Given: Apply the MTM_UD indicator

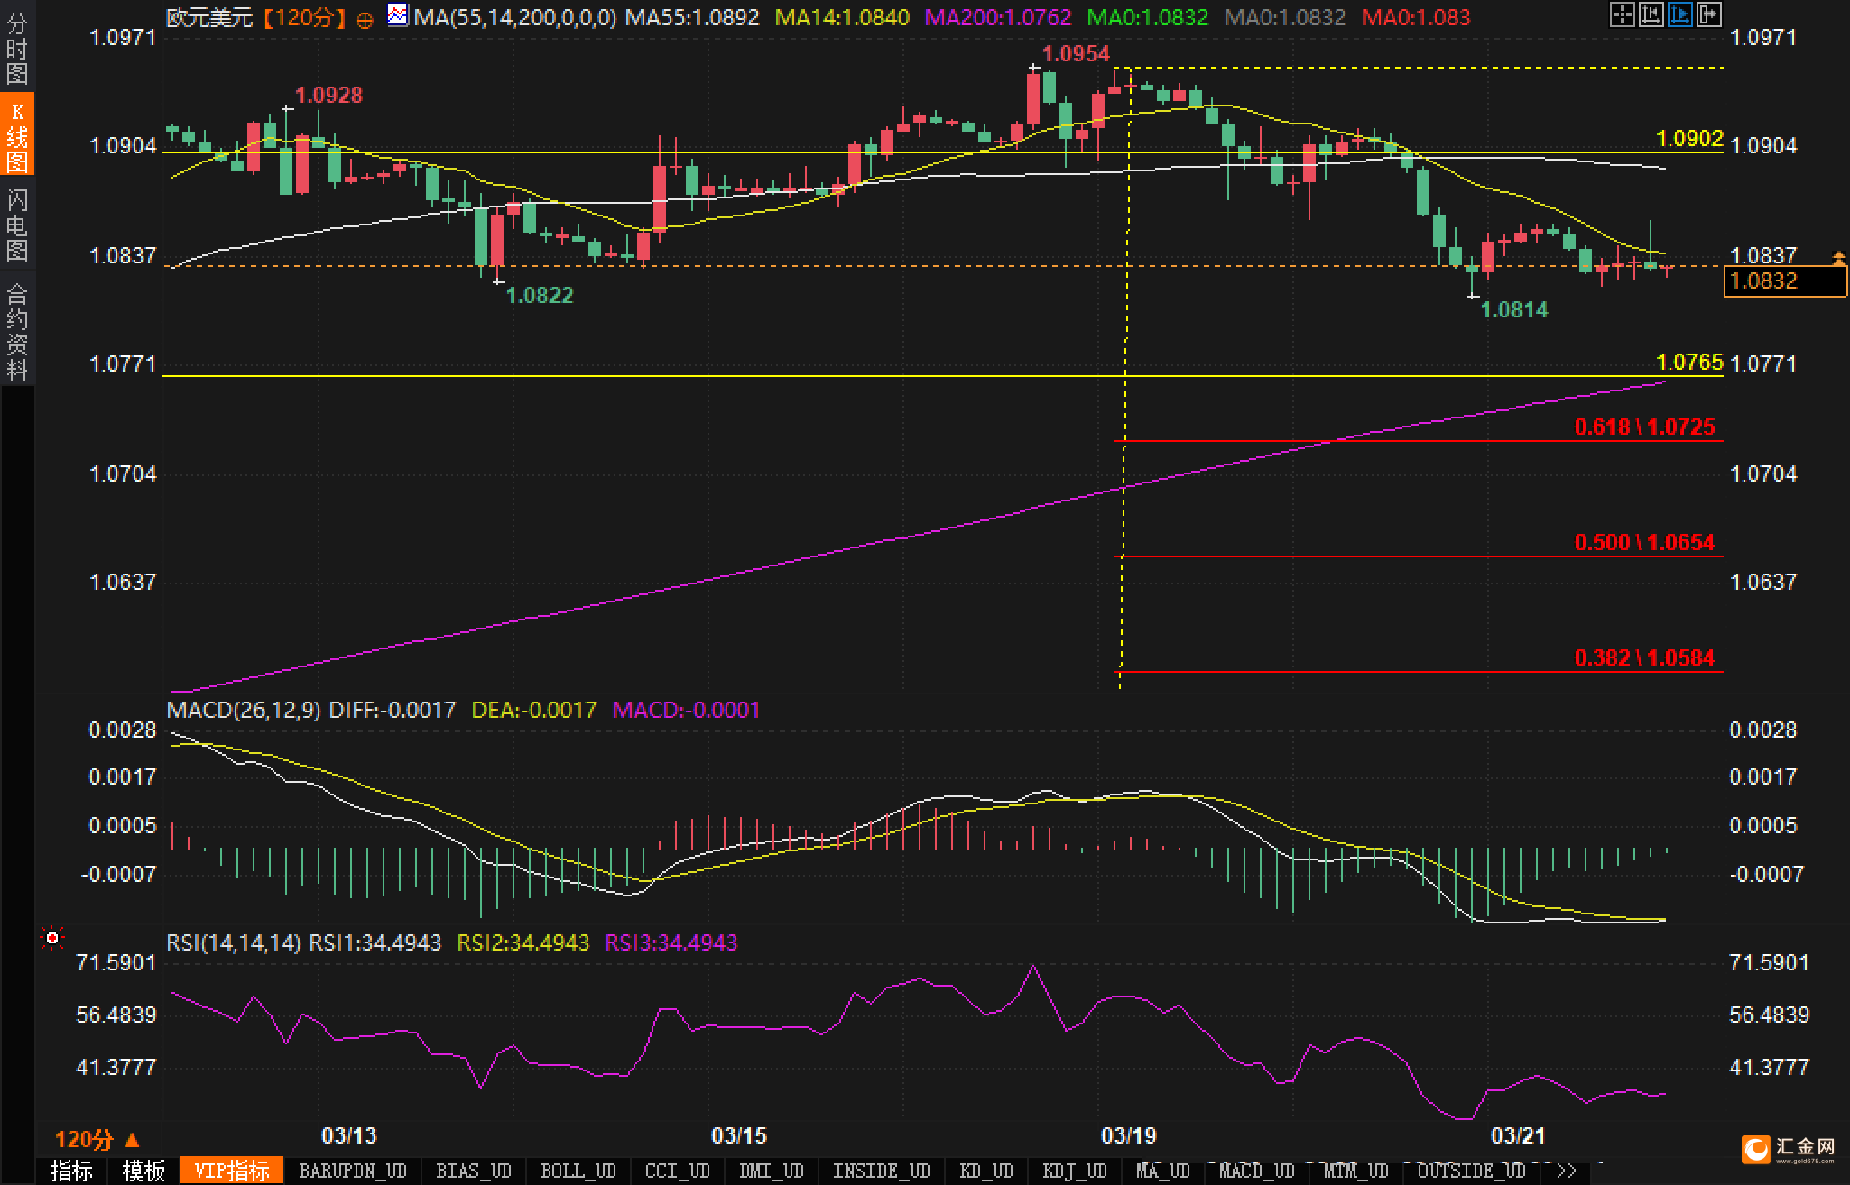Looking at the screenshot, I should click(1355, 1171).
